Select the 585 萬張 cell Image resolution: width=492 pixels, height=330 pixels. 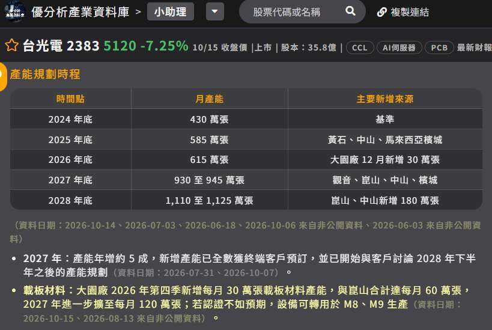(209, 139)
